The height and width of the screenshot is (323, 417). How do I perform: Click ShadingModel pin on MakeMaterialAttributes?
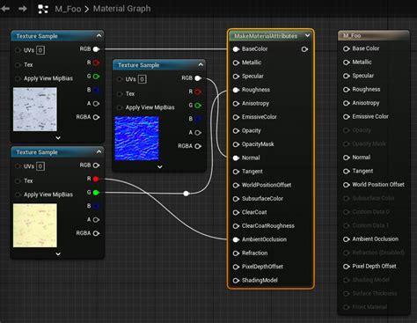[236, 281]
